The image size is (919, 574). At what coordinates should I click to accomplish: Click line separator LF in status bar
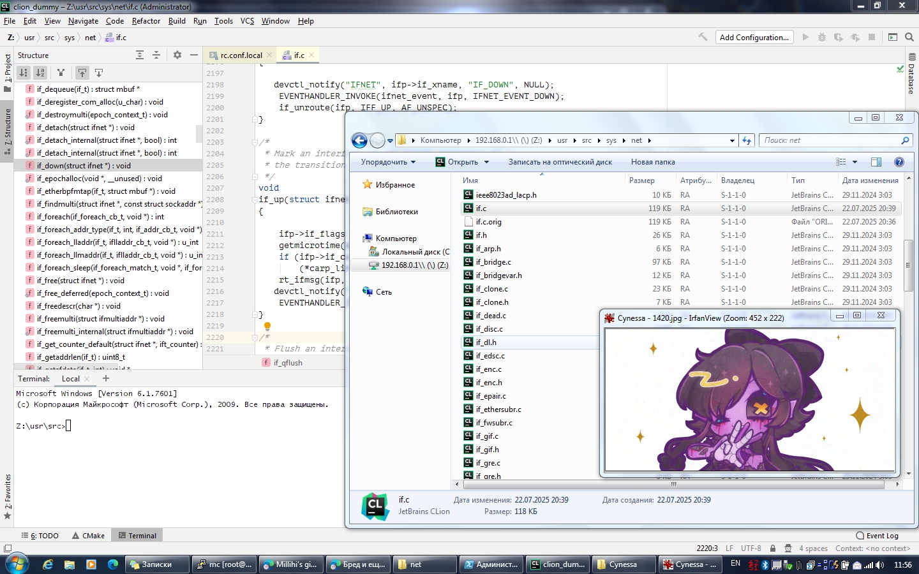[x=729, y=548]
